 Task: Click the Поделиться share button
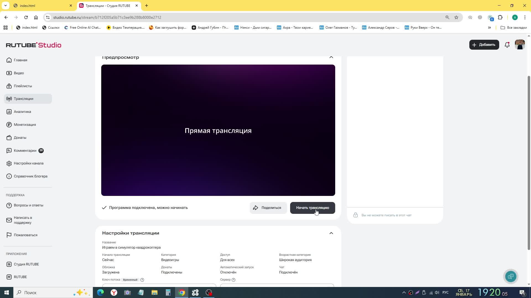[268, 208]
